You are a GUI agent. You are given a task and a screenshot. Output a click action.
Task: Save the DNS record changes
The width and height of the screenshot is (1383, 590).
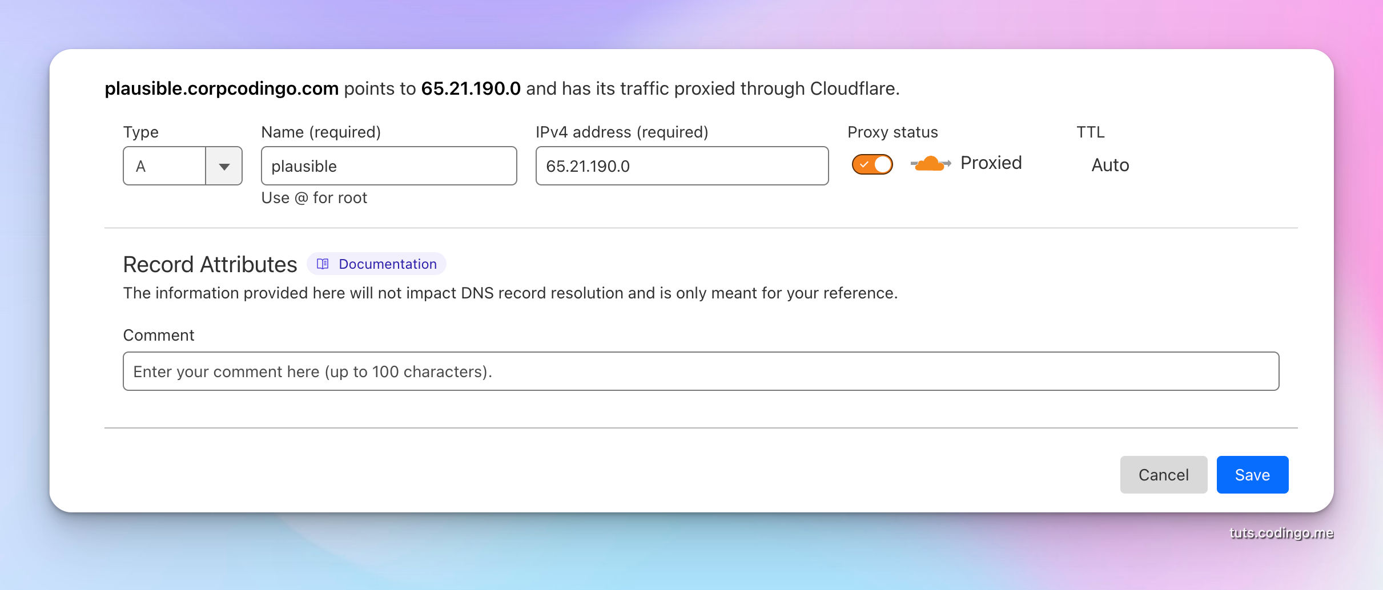pos(1252,475)
